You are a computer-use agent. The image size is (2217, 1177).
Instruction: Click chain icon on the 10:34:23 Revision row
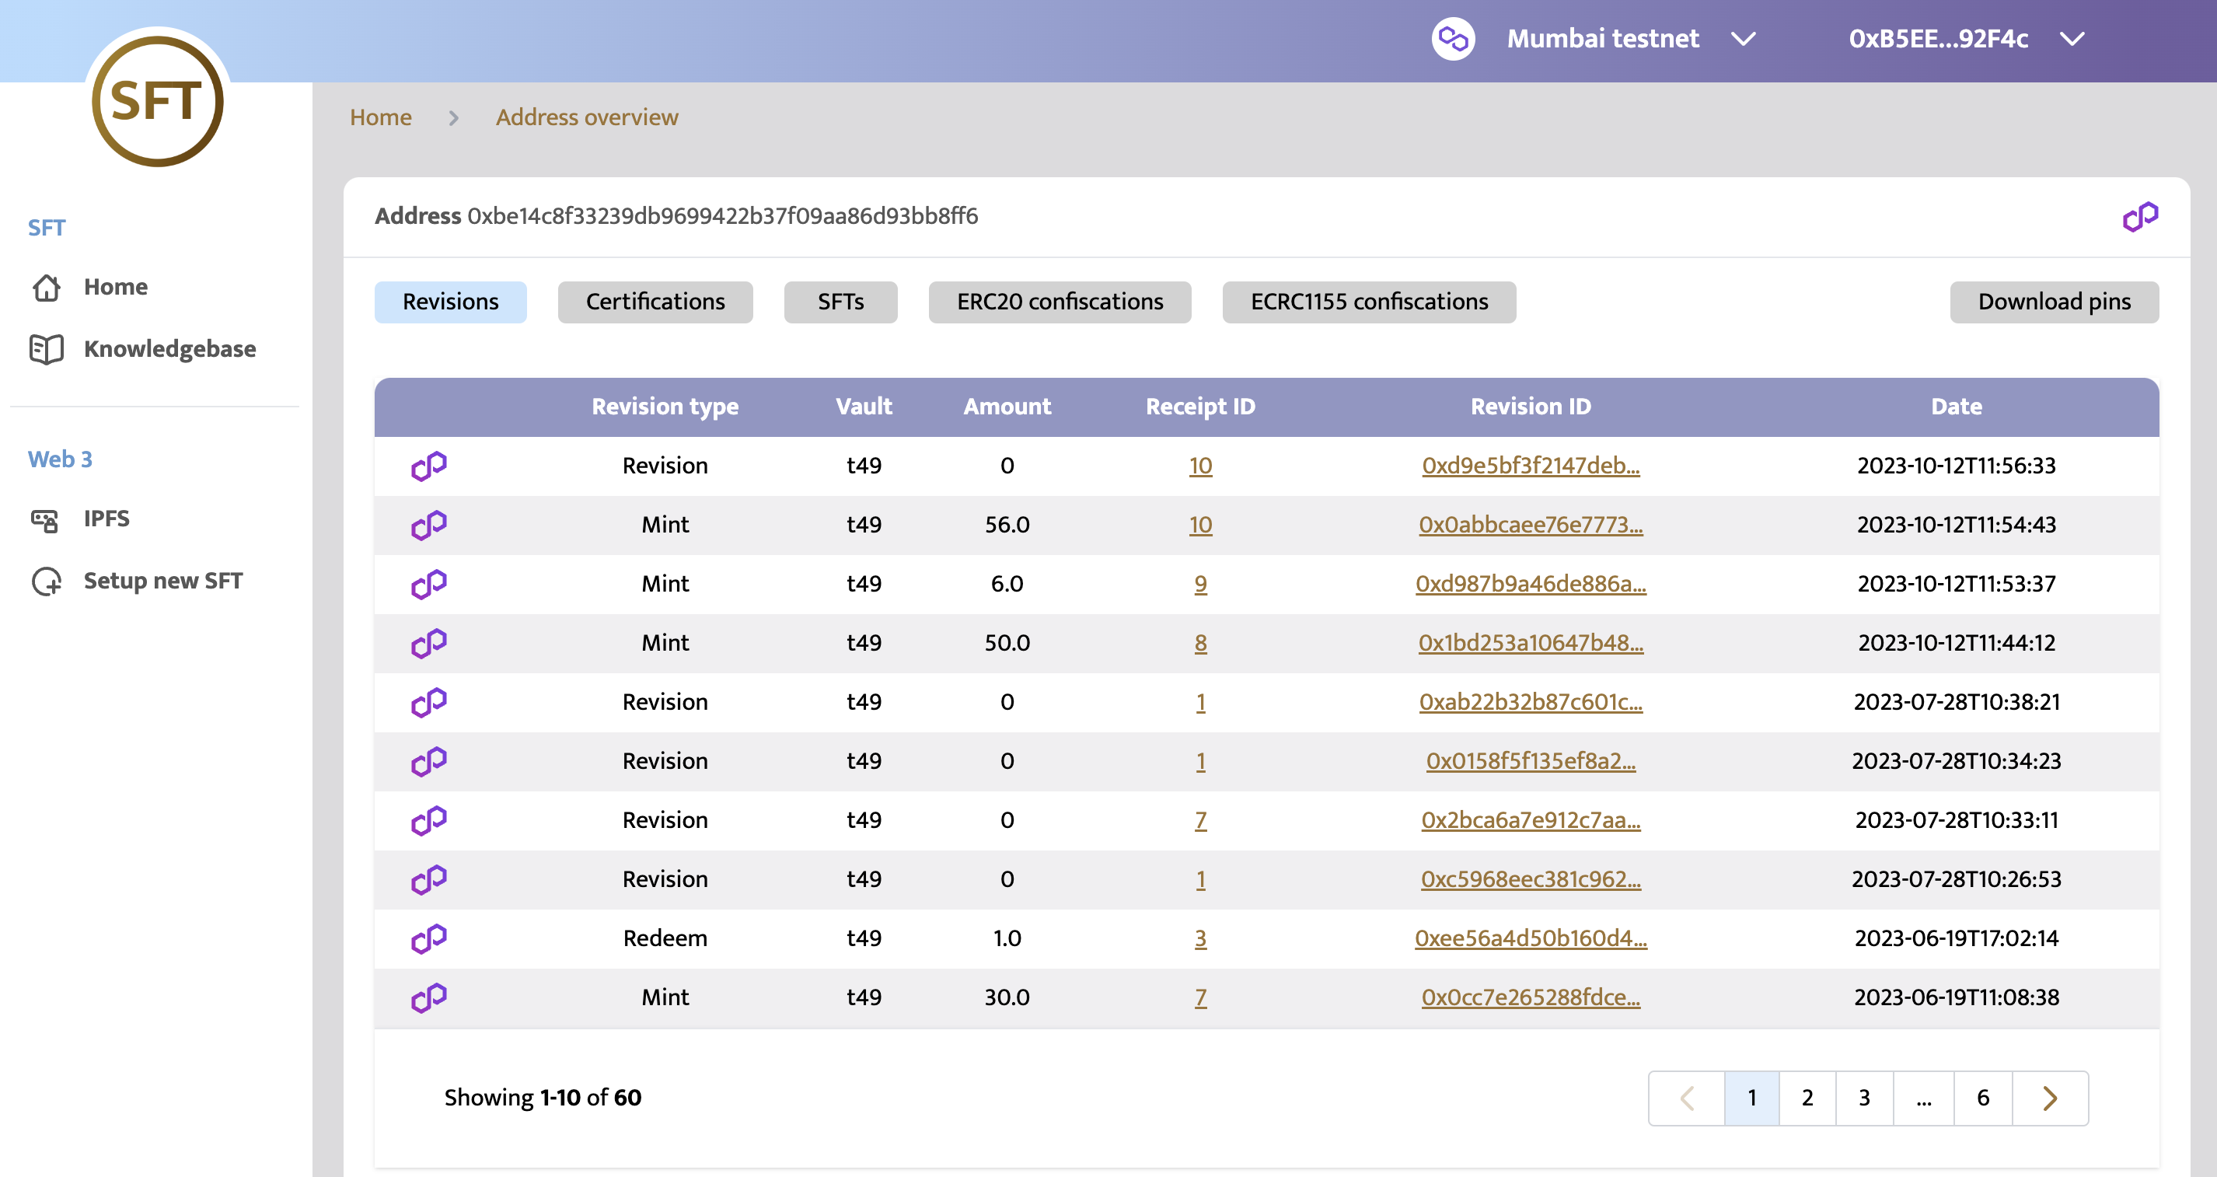(x=428, y=761)
